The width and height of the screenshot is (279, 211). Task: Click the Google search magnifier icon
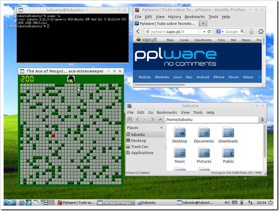[243, 31]
